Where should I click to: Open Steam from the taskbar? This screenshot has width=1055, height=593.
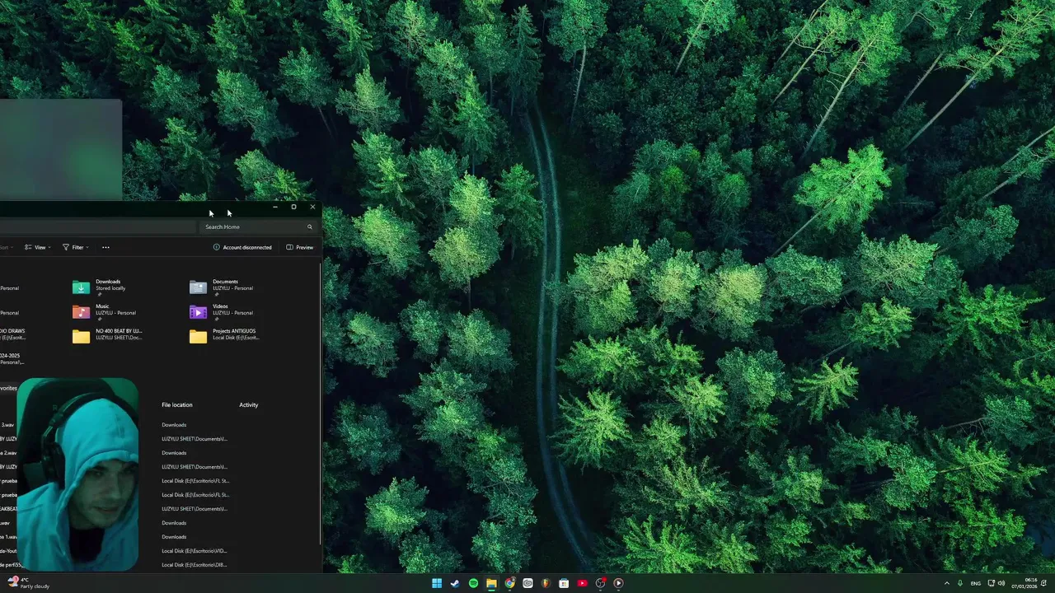tap(455, 583)
